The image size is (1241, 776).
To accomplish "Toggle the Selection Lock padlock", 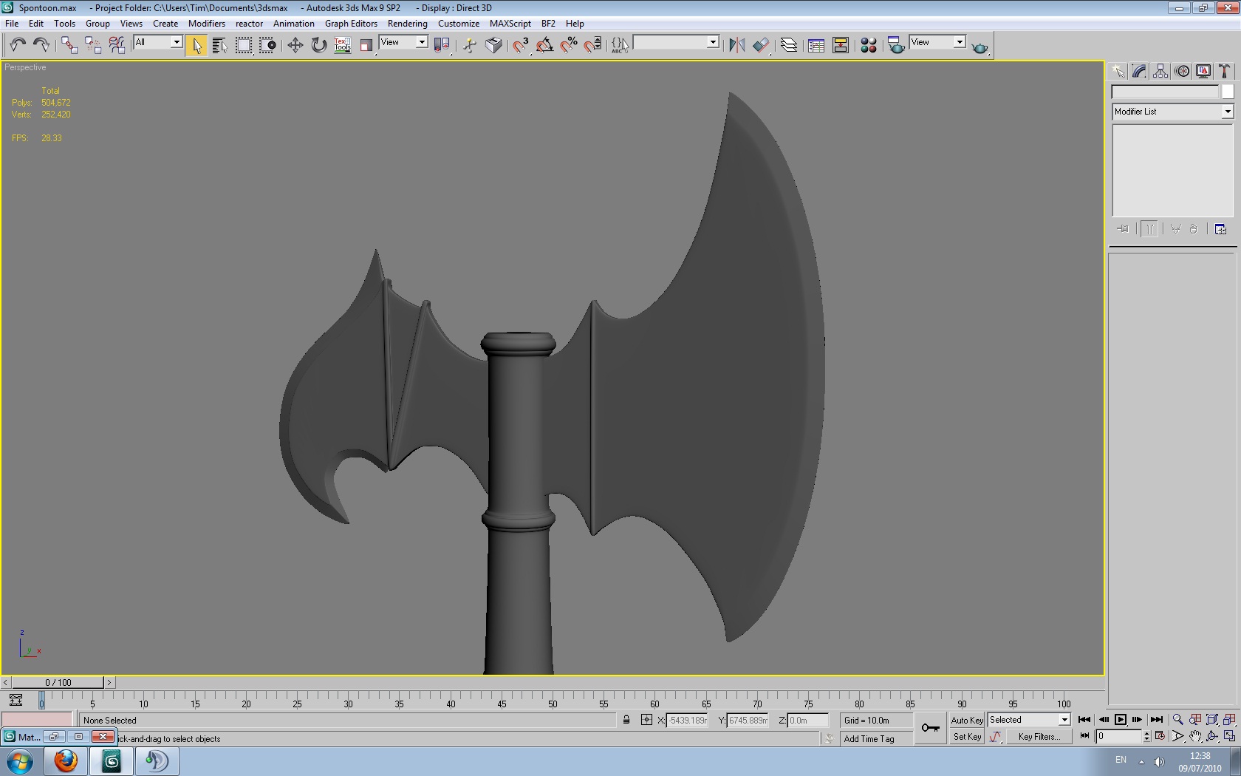I will (626, 720).
